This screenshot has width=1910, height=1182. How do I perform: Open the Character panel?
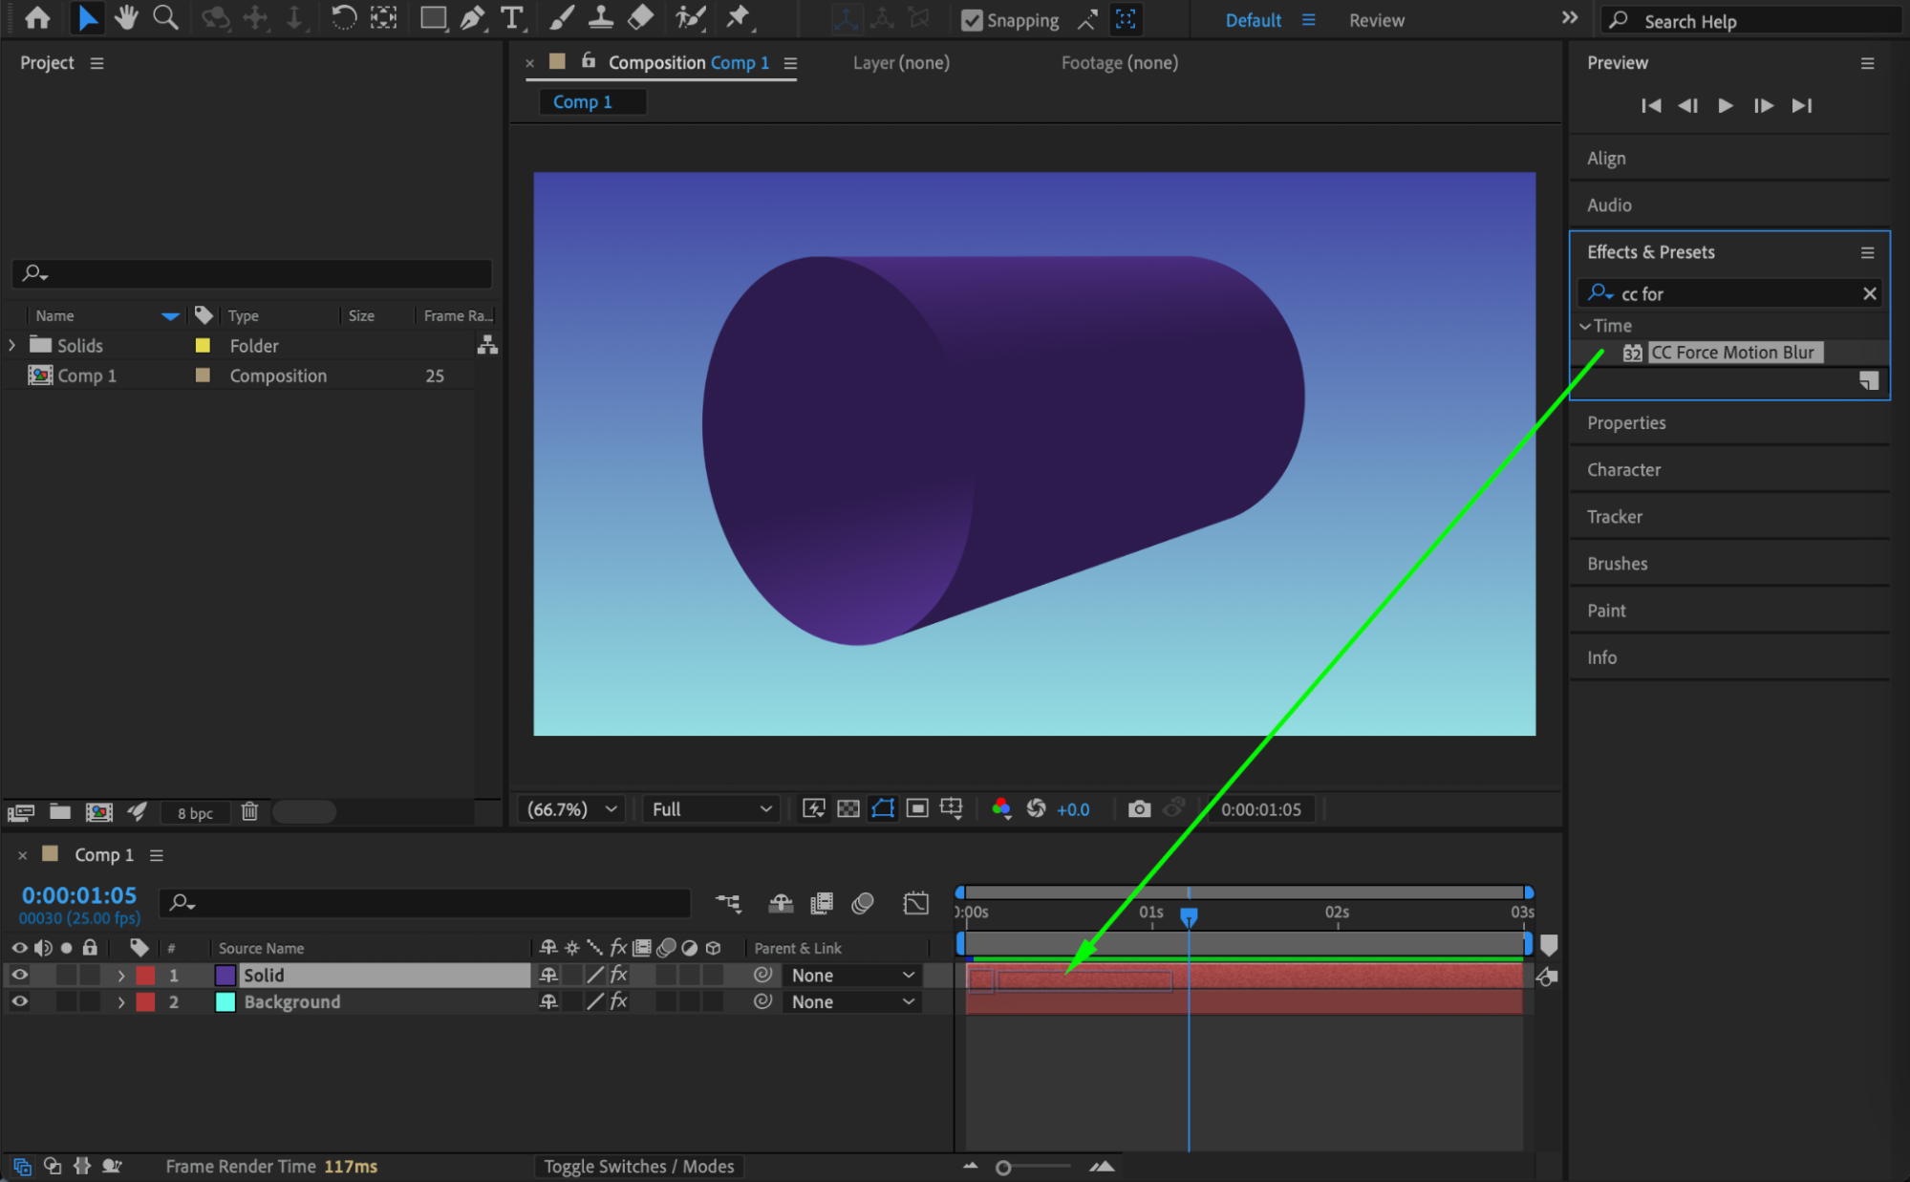(1623, 469)
